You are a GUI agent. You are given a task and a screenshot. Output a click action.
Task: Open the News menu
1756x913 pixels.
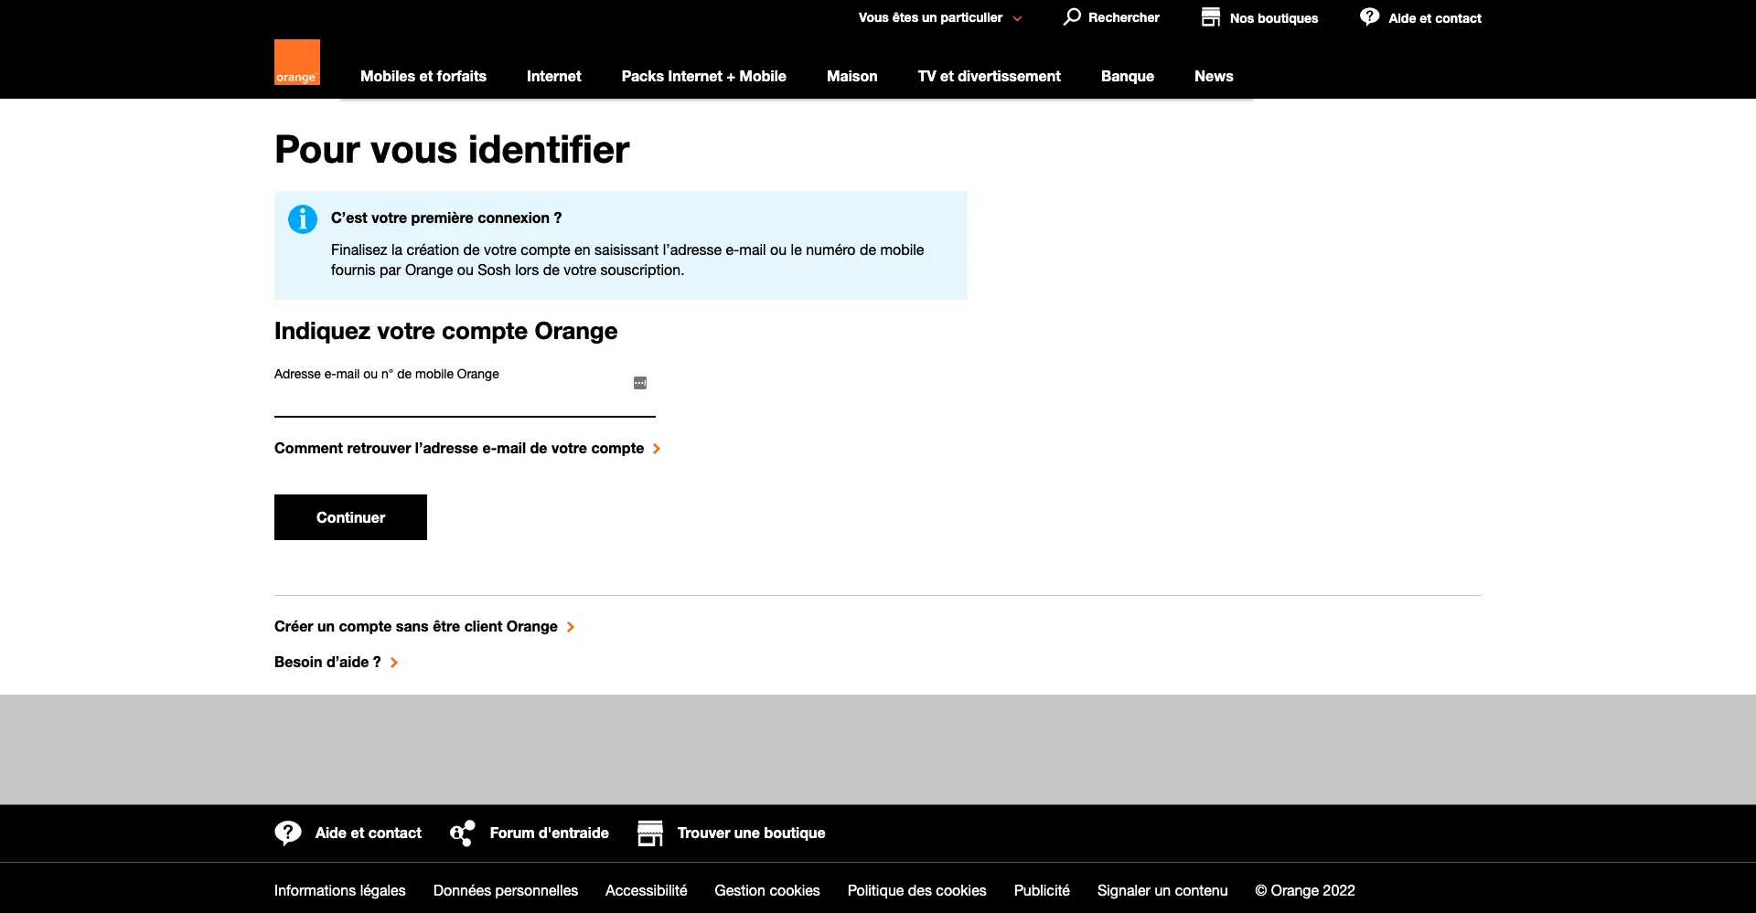click(1214, 76)
